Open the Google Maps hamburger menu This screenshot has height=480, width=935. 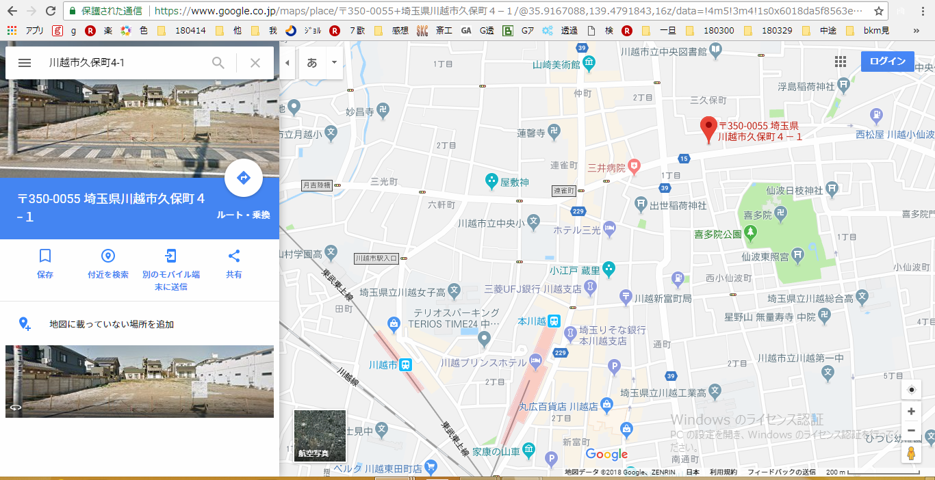(x=25, y=63)
